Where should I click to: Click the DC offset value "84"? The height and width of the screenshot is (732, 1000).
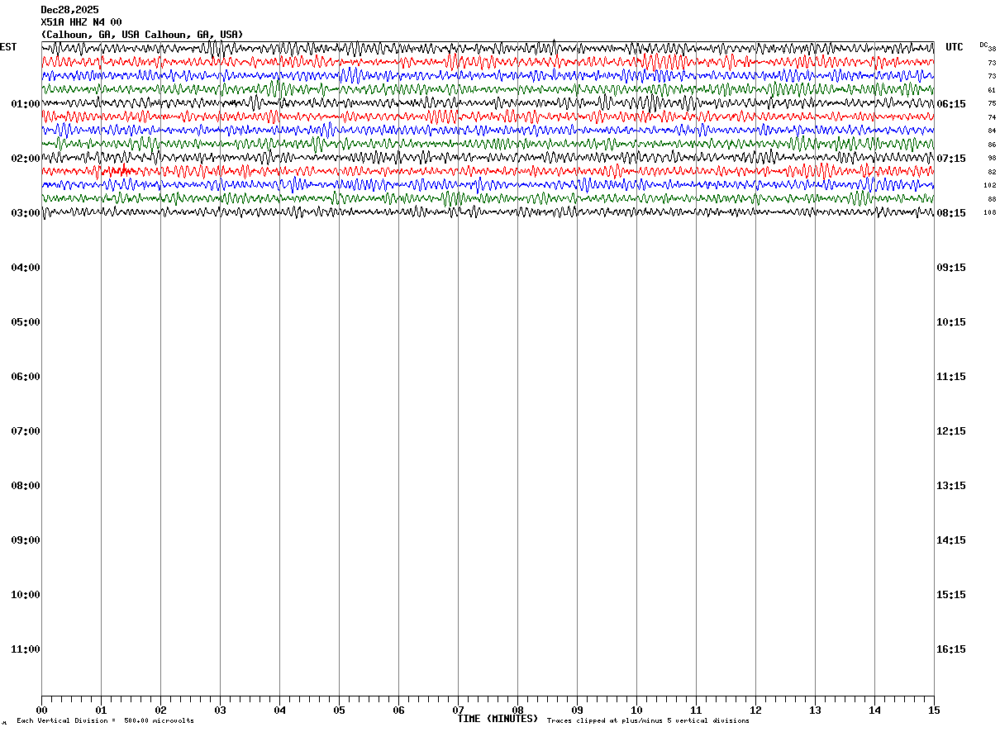coord(992,131)
